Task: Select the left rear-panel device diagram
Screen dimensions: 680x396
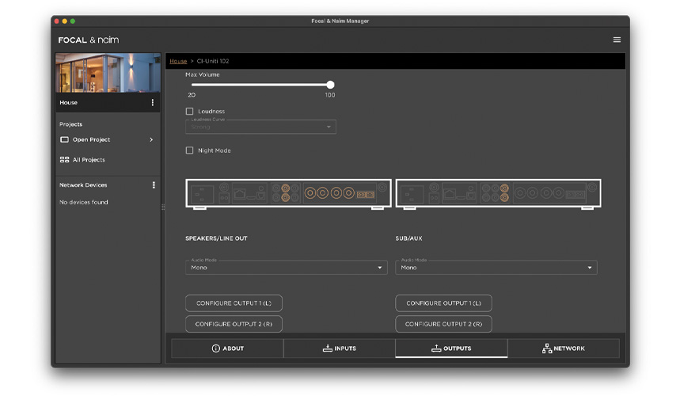Action: point(288,193)
